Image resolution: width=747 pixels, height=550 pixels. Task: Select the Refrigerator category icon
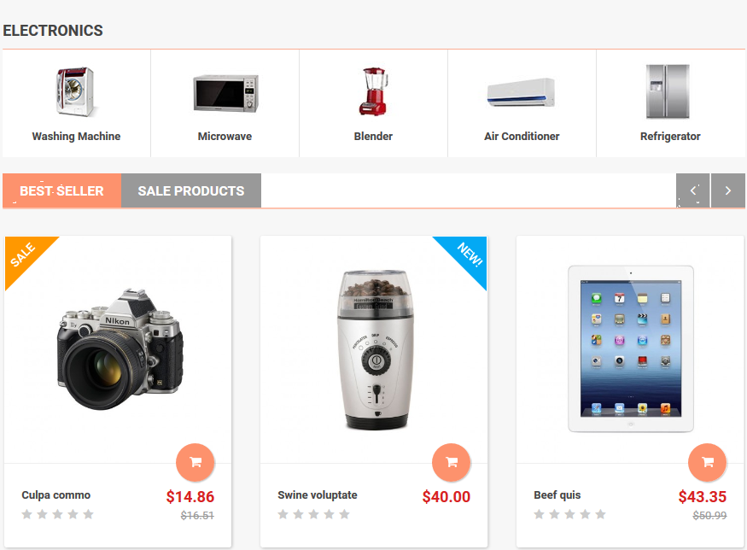coord(668,91)
